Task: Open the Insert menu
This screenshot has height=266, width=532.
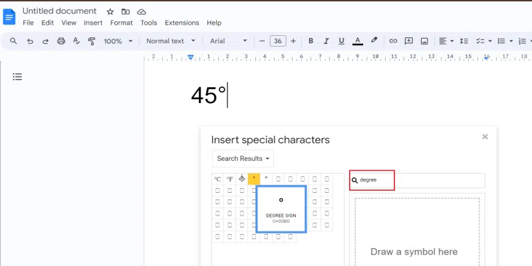Action: [93, 23]
